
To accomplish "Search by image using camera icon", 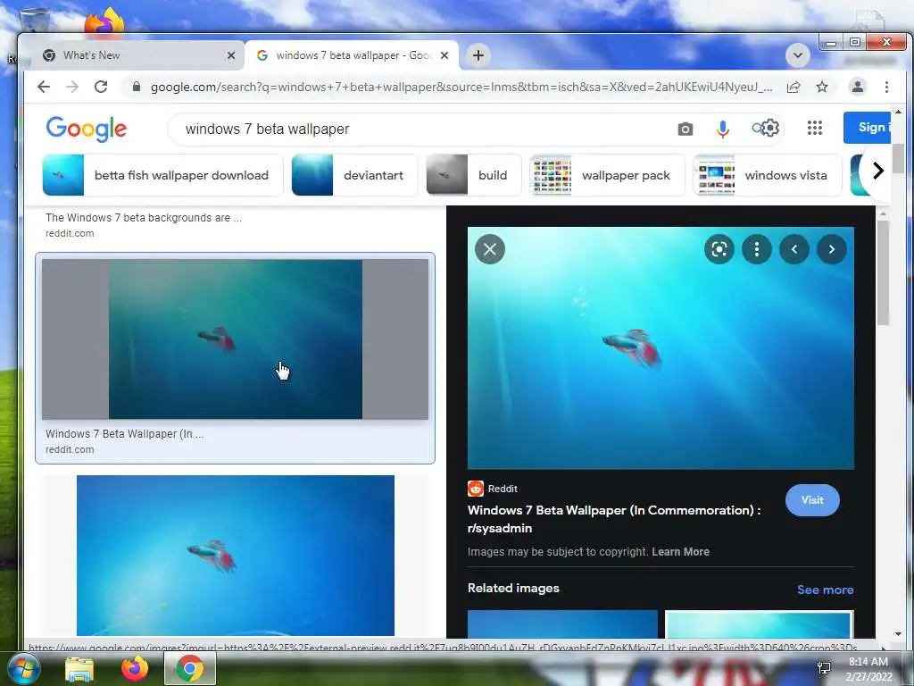I will pyautogui.click(x=685, y=129).
